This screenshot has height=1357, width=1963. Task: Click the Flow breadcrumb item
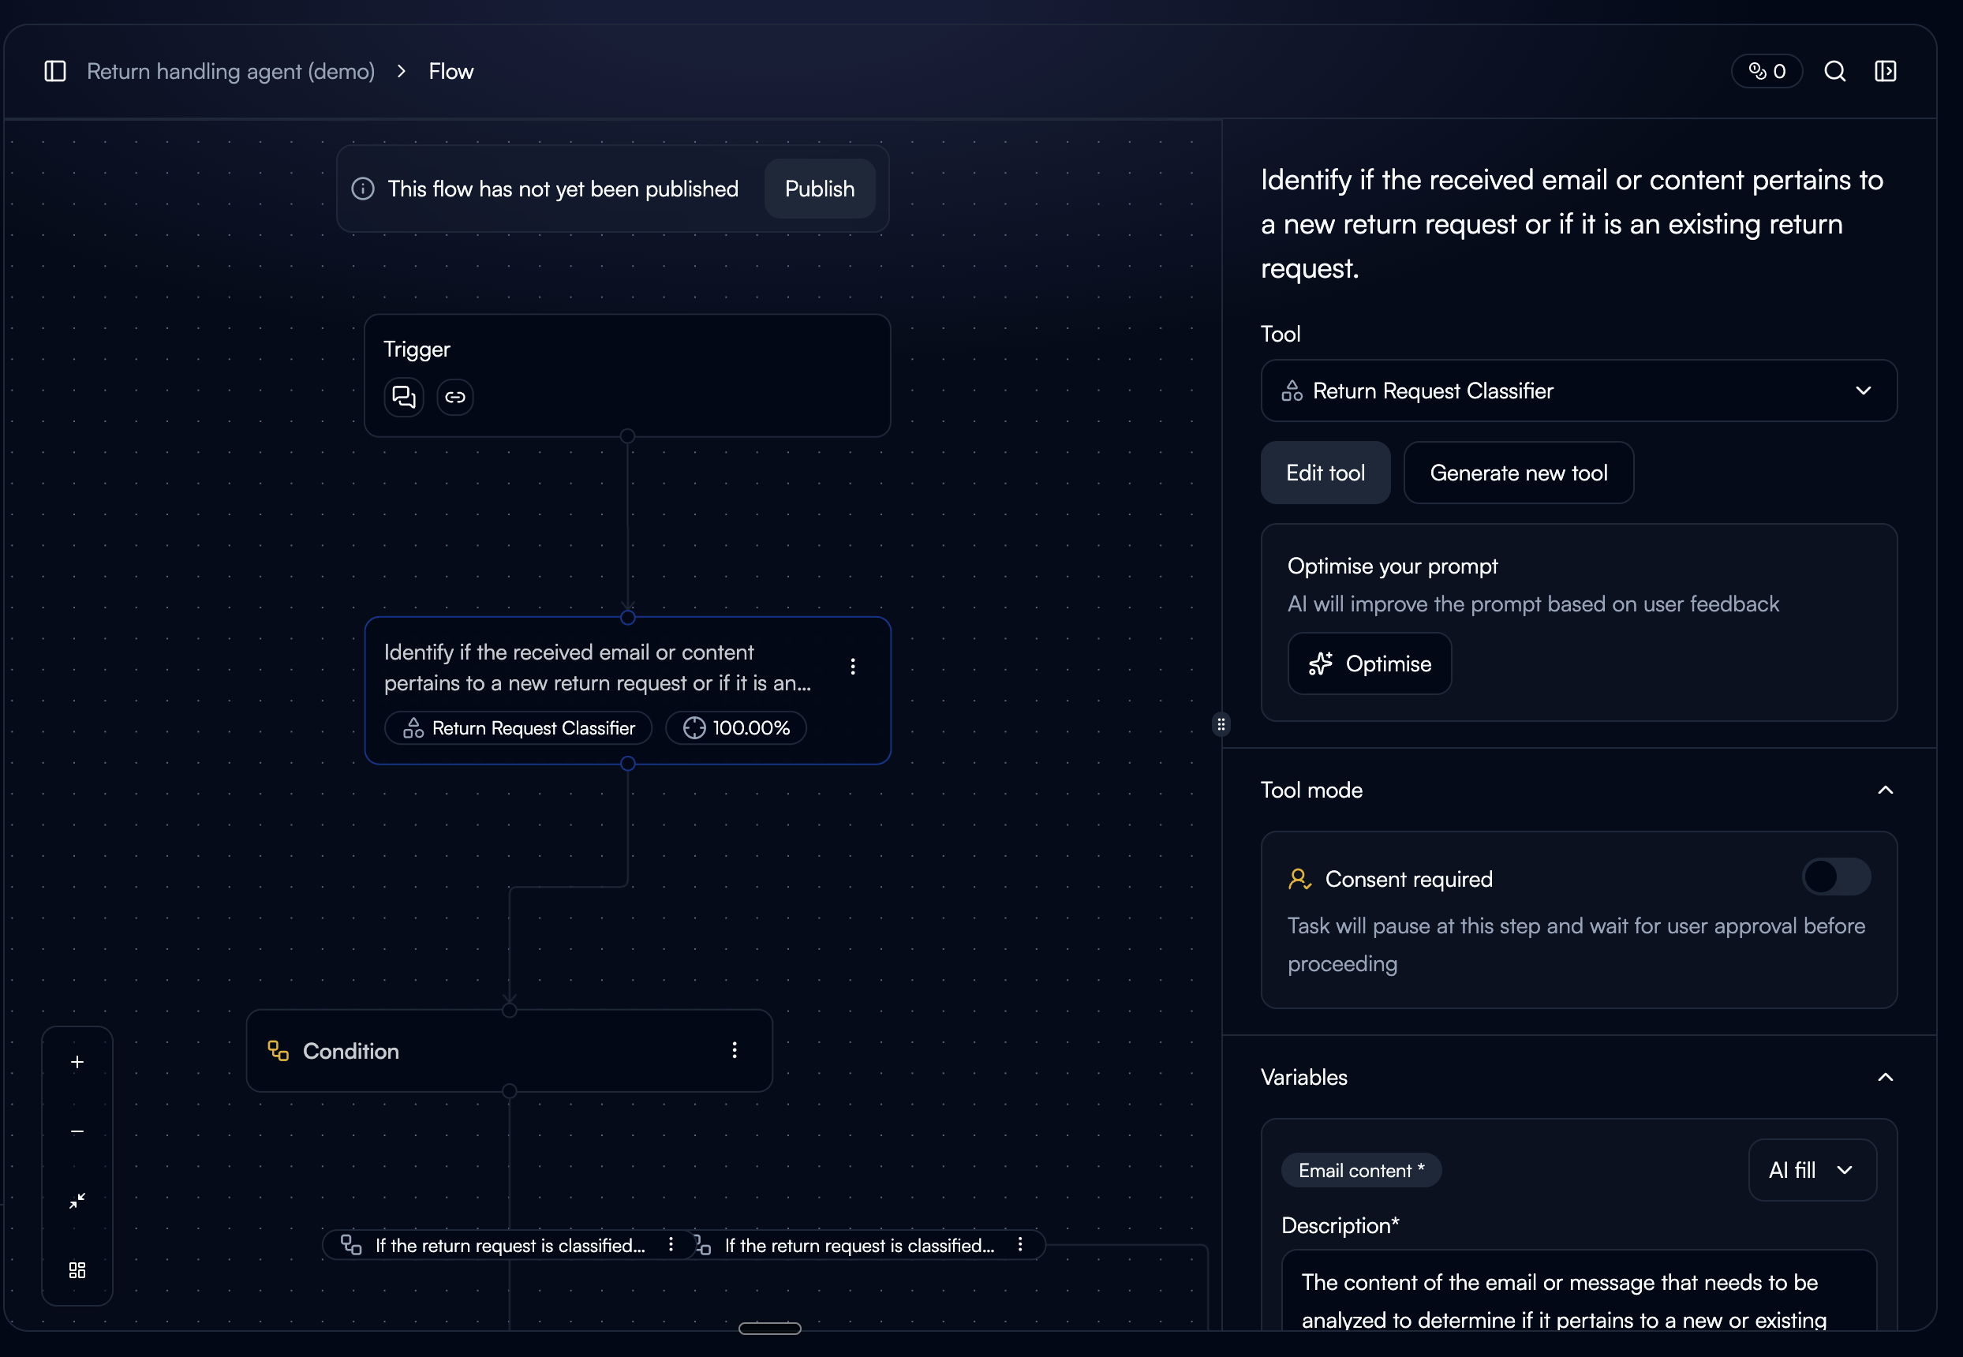[451, 72]
